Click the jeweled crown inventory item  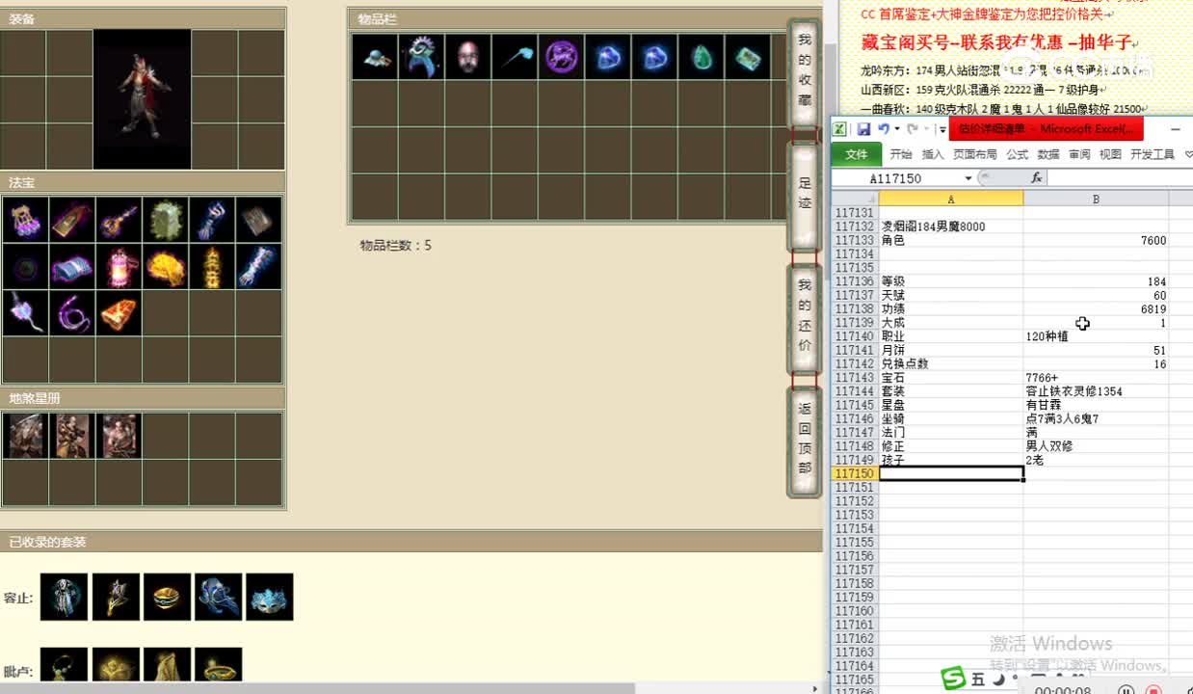[x=421, y=57]
